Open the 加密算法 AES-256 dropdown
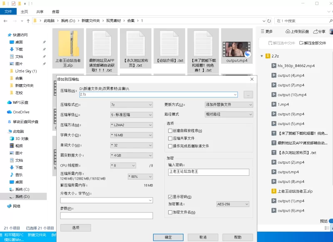This screenshot has width=333, height=242. (232, 205)
